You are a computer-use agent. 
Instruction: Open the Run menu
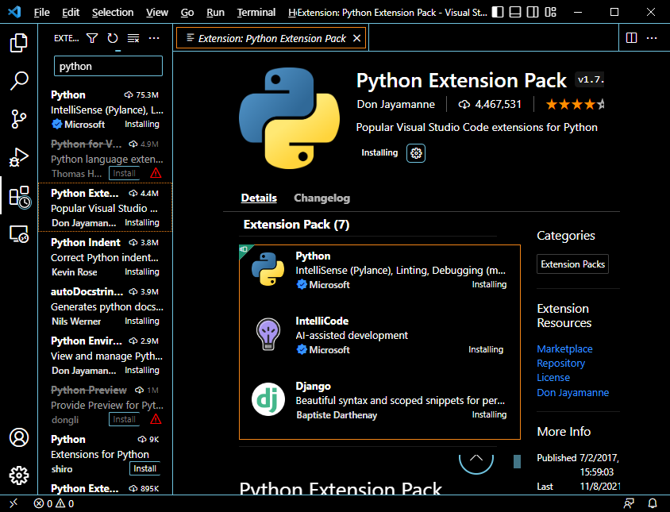(x=215, y=13)
